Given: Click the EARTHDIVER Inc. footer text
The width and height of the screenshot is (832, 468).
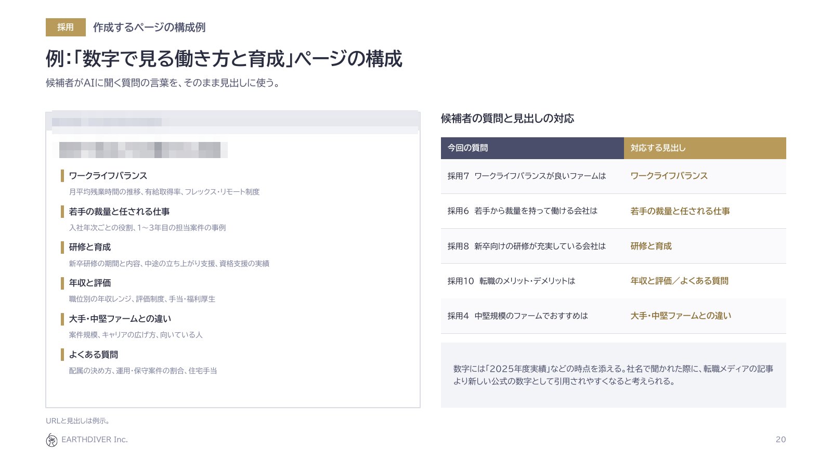Looking at the screenshot, I should [95, 439].
